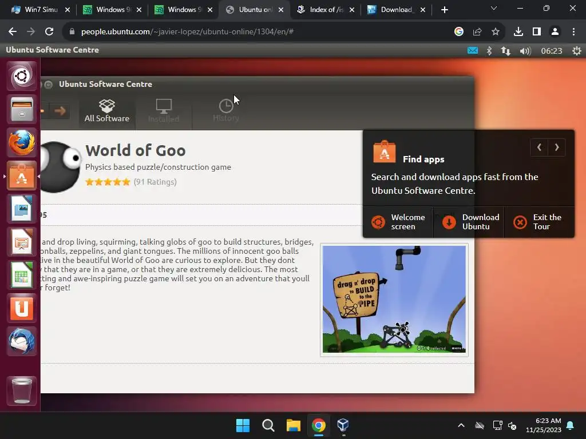The width and height of the screenshot is (586, 439).
Task: Click the 06:23 clock in Ubuntu panel
Action: tap(551, 51)
